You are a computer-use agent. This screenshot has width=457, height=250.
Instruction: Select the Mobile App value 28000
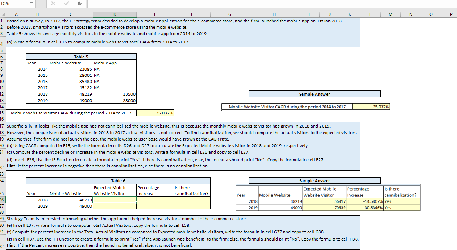point(115,101)
